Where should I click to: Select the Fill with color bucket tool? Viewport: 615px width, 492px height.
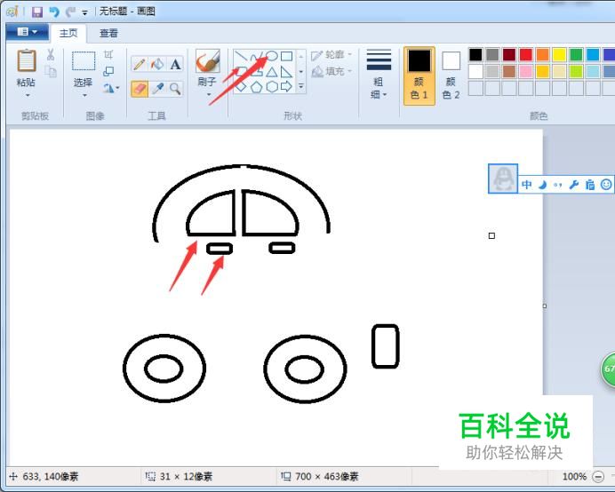click(x=157, y=64)
